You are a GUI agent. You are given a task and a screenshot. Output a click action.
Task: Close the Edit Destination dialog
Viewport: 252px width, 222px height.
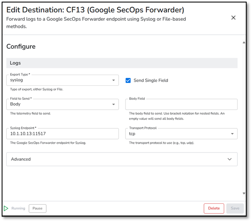click(233, 17)
